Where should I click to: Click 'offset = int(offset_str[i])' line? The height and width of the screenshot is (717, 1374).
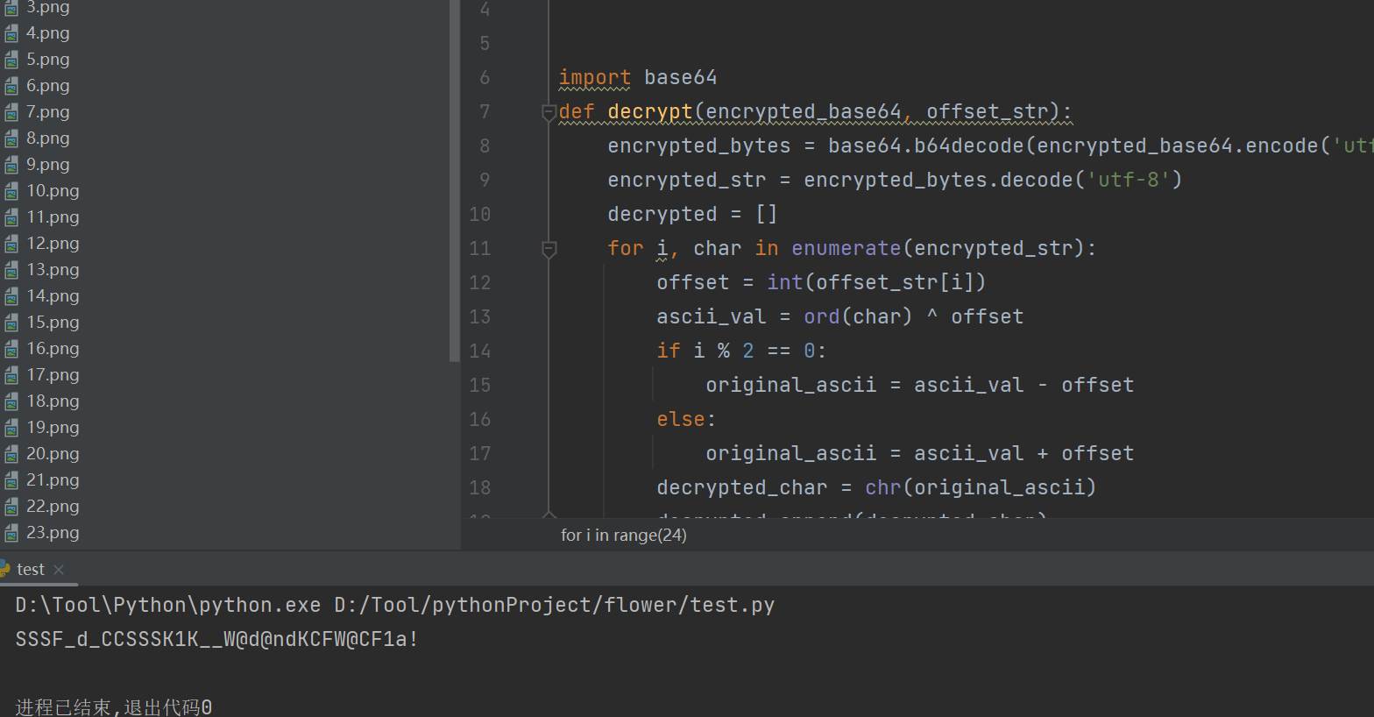(821, 283)
